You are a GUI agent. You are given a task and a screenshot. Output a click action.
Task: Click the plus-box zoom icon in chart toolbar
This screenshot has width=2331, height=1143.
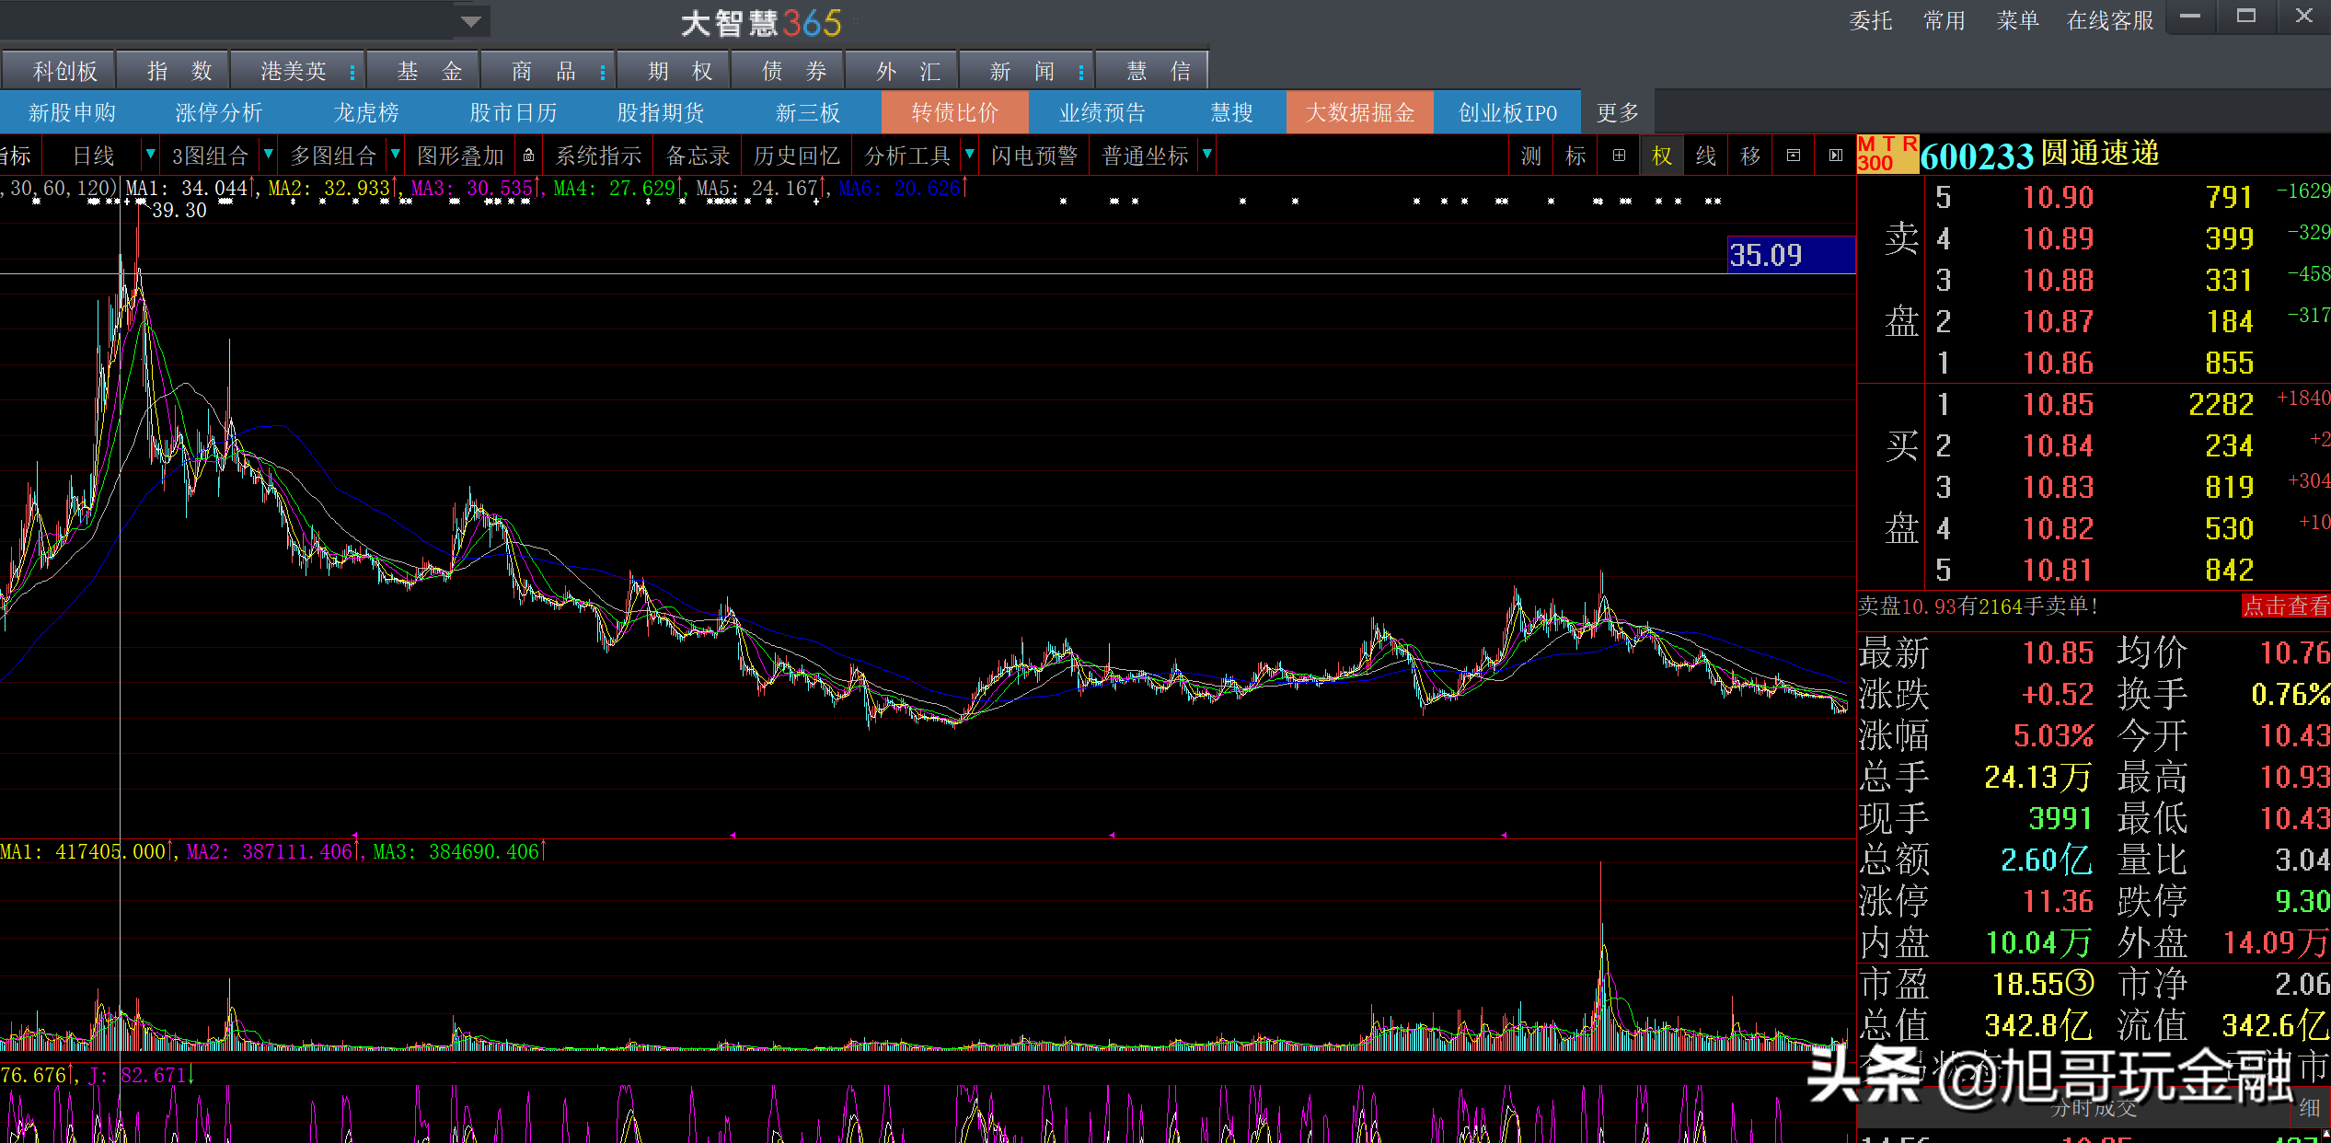coord(1619,156)
